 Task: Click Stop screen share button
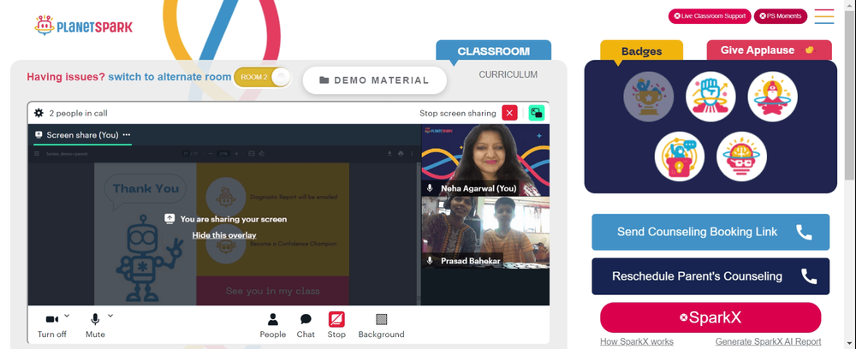[x=336, y=326]
